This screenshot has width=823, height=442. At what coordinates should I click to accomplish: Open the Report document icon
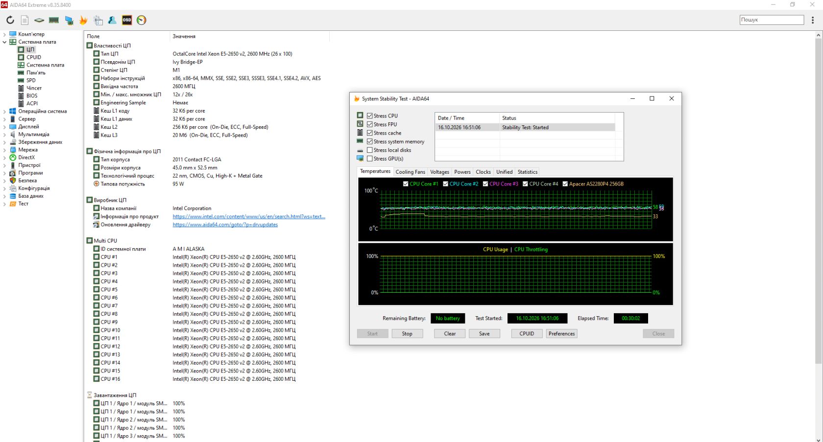point(24,20)
